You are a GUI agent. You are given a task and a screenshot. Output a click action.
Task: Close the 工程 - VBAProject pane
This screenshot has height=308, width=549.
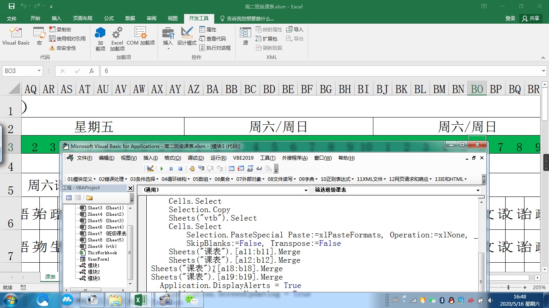point(130,188)
